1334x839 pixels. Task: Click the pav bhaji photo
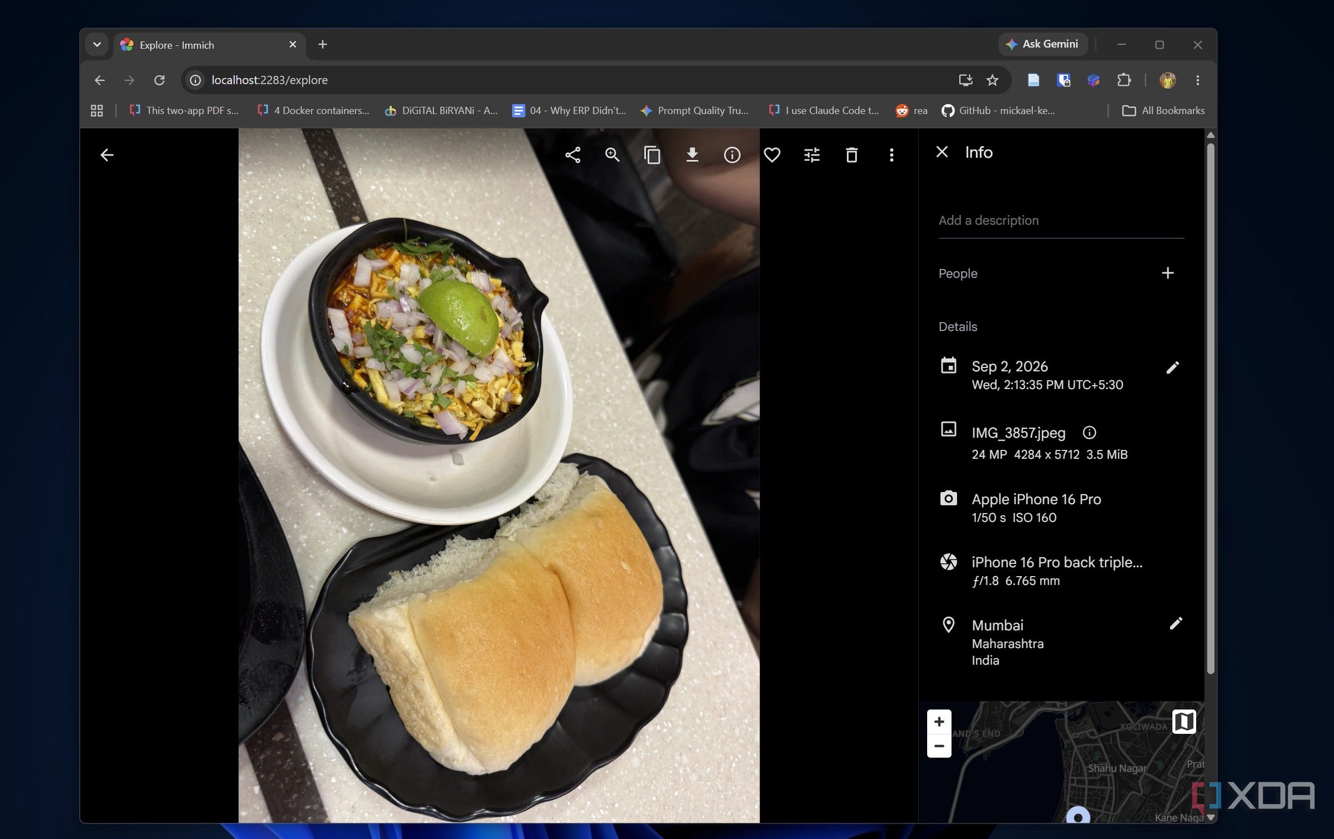tap(499, 476)
